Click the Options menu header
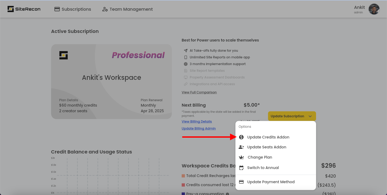Viewport: 387px width, 195px height. [245, 127]
